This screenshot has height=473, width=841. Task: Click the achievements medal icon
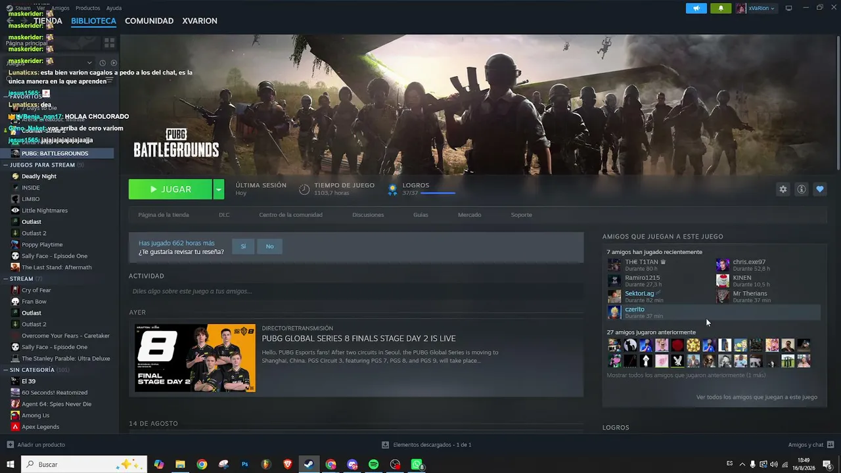[392, 189]
